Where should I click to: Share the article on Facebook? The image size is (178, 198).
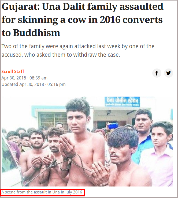click(x=157, y=73)
